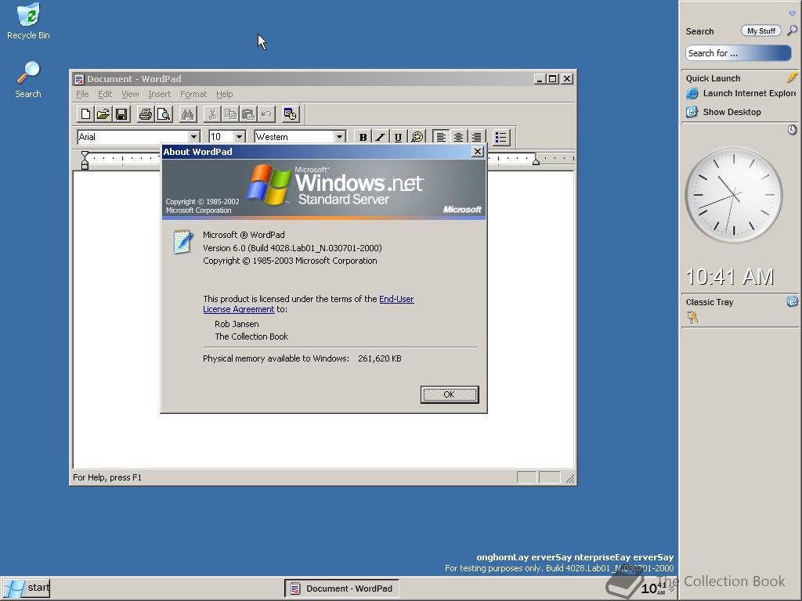
Task: Click the Quick Launch lightning icon
Action: click(792, 77)
